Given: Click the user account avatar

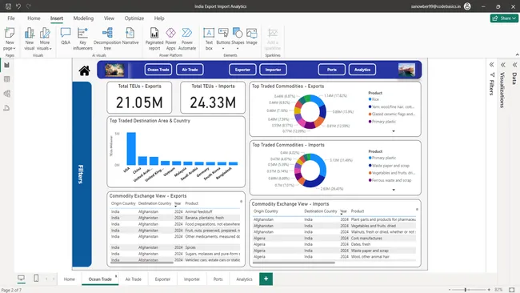Looking at the screenshot, I should (x=467, y=6).
